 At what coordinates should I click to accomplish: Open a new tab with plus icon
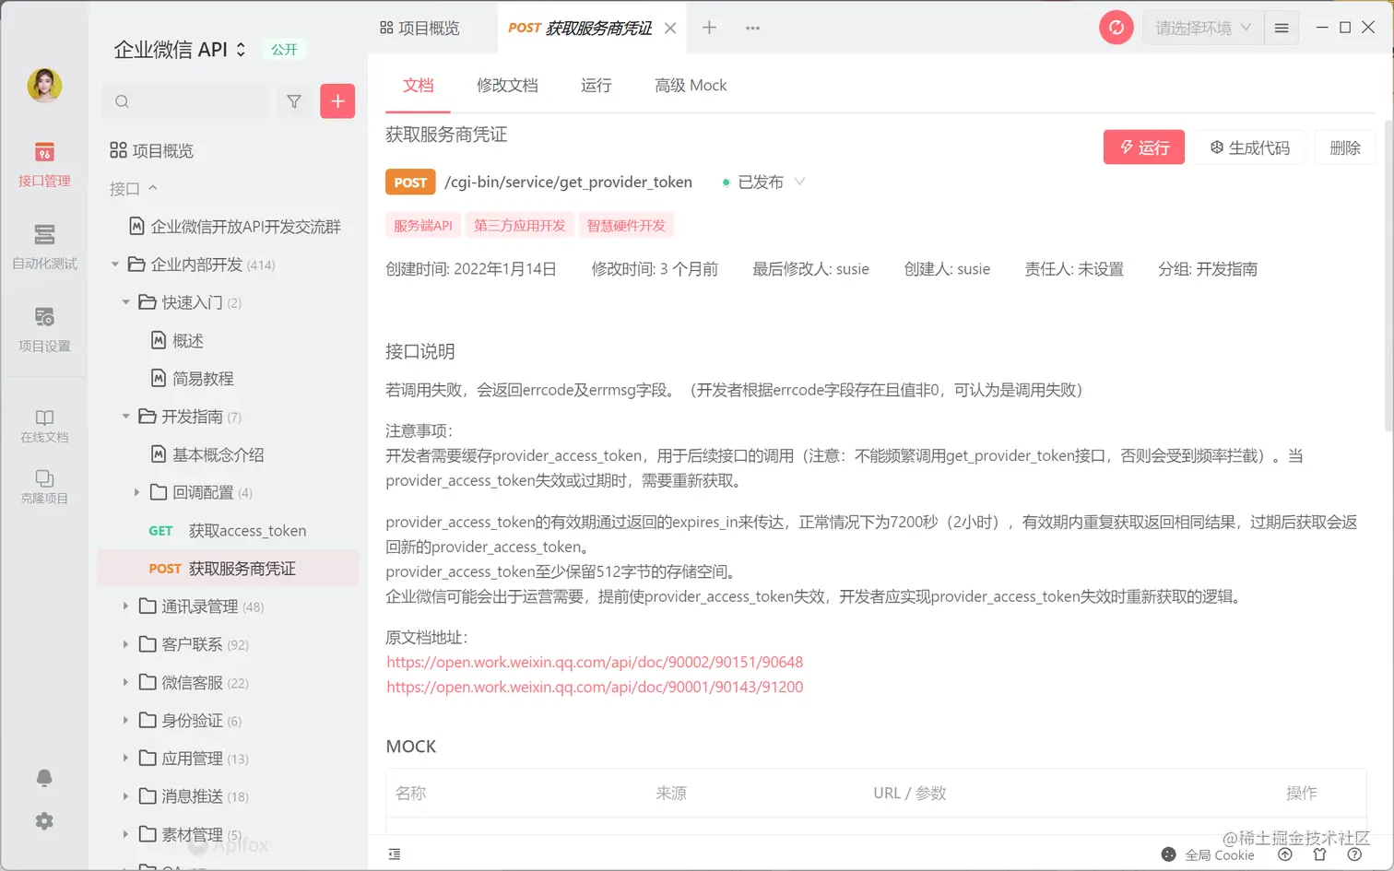(x=709, y=28)
